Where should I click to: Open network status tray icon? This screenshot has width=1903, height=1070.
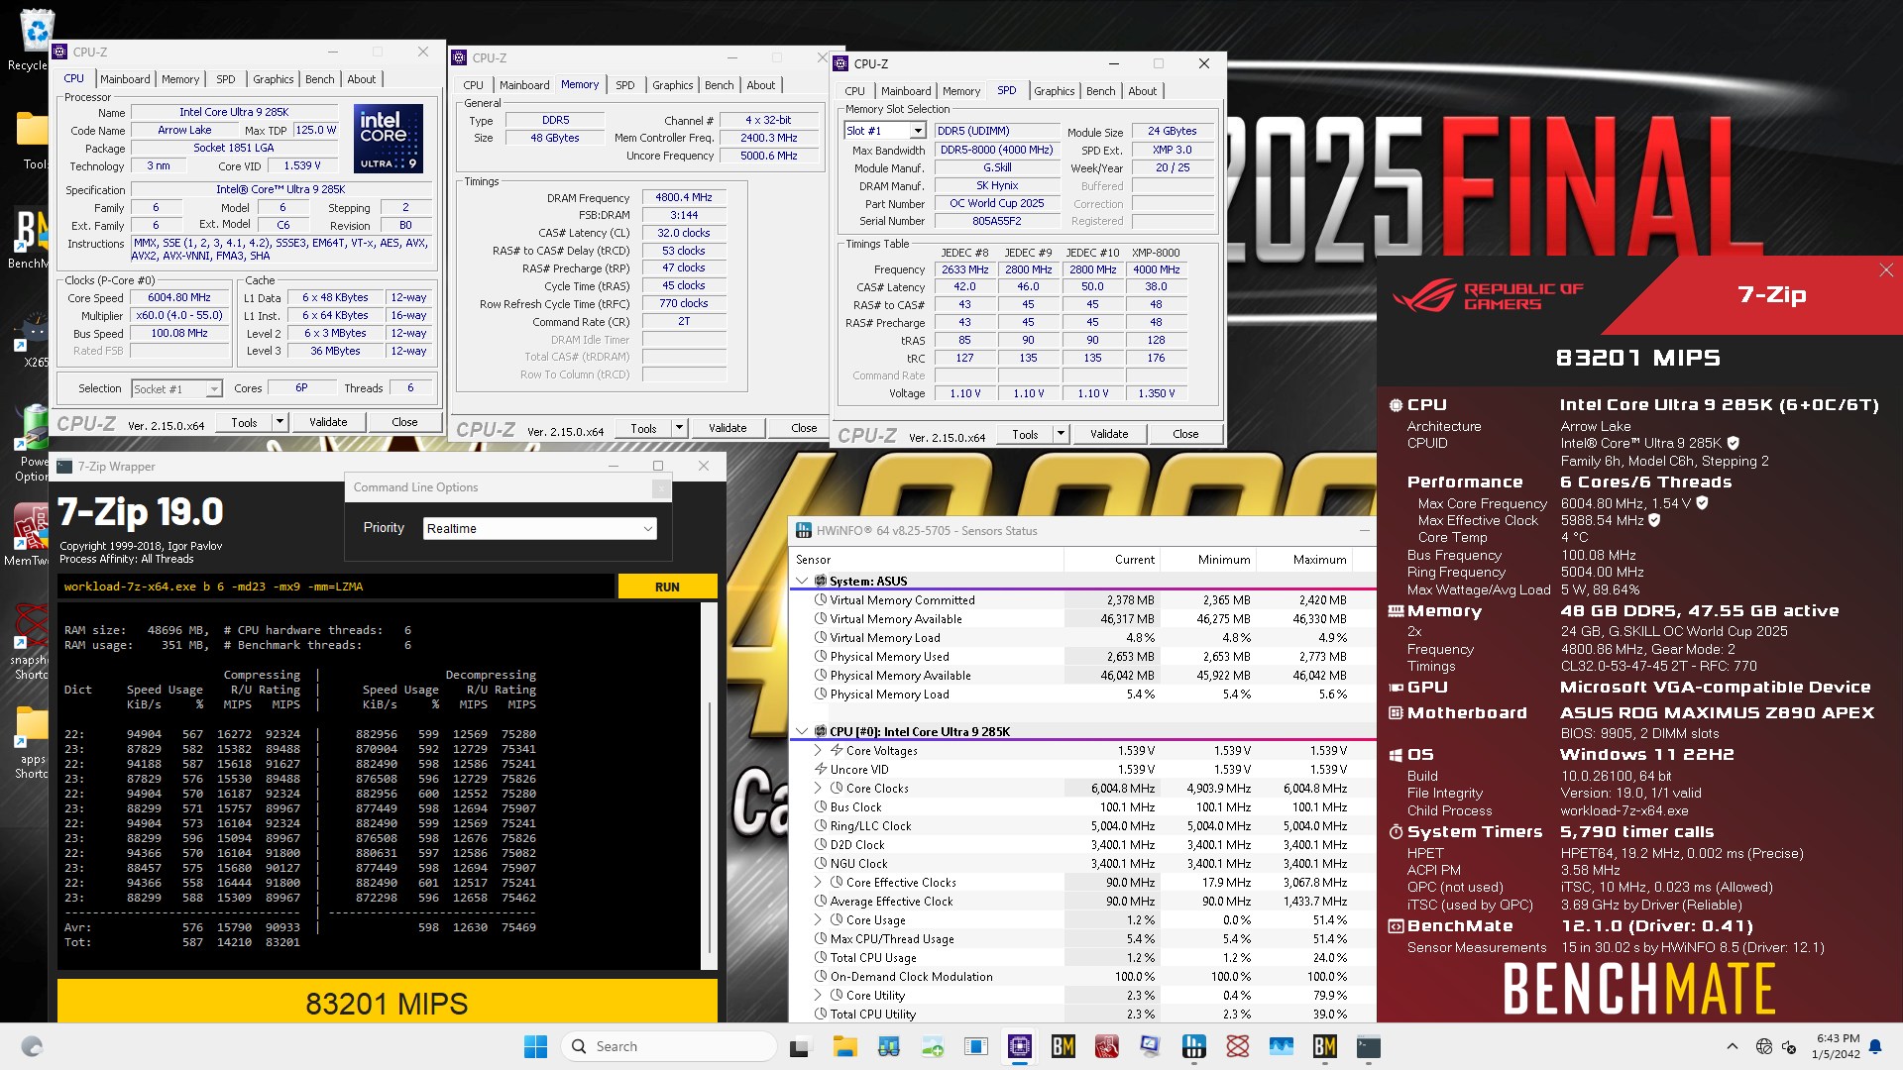(1764, 1046)
